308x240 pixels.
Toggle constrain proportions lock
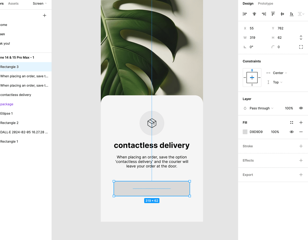click(301, 38)
